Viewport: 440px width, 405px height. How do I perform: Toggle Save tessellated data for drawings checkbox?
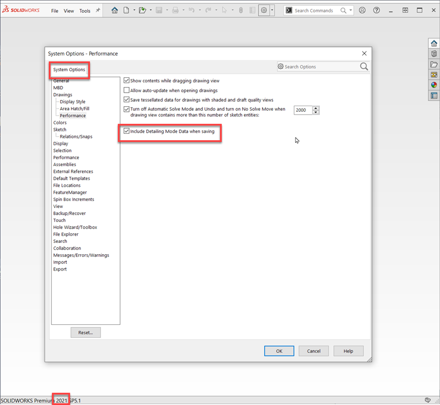pyautogui.click(x=126, y=100)
